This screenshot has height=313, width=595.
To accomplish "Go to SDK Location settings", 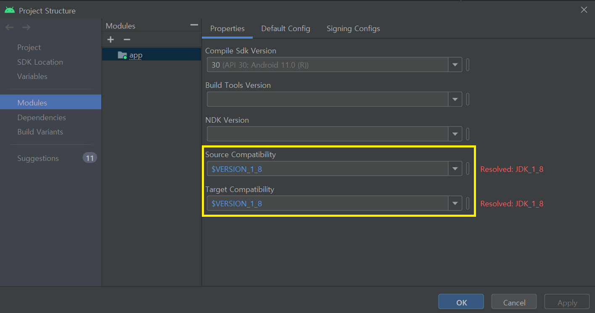I will tap(40, 62).
